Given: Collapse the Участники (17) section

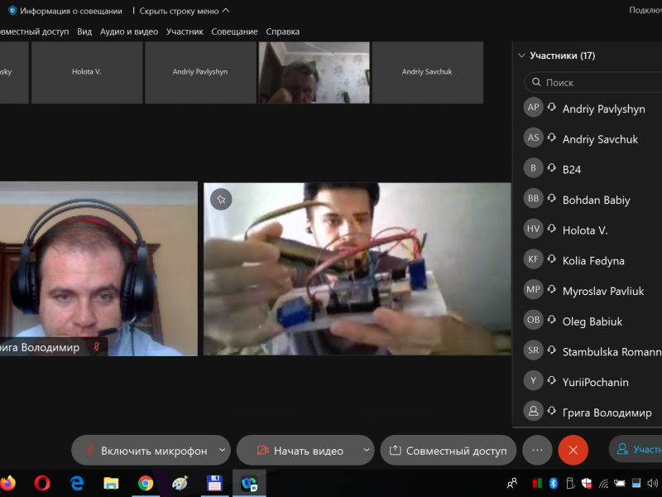Looking at the screenshot, I should [x=521, y=55].
